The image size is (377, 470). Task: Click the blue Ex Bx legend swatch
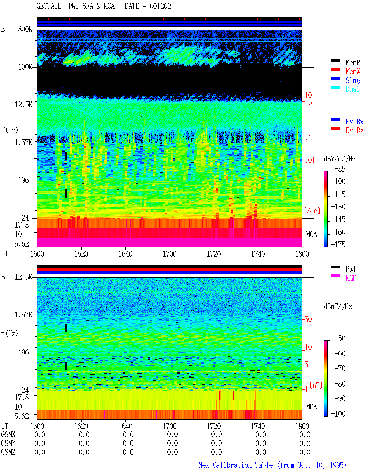pos(336,119)
